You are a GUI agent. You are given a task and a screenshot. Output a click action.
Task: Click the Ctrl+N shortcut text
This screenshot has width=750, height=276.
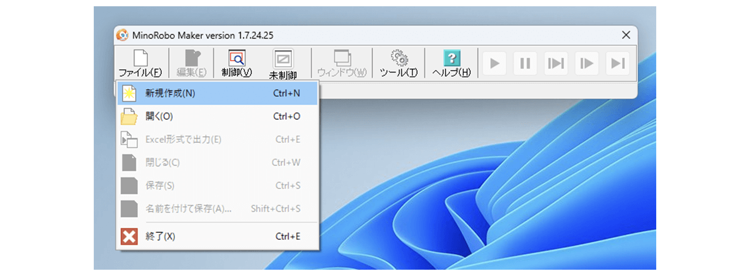[x=287, y=94]
